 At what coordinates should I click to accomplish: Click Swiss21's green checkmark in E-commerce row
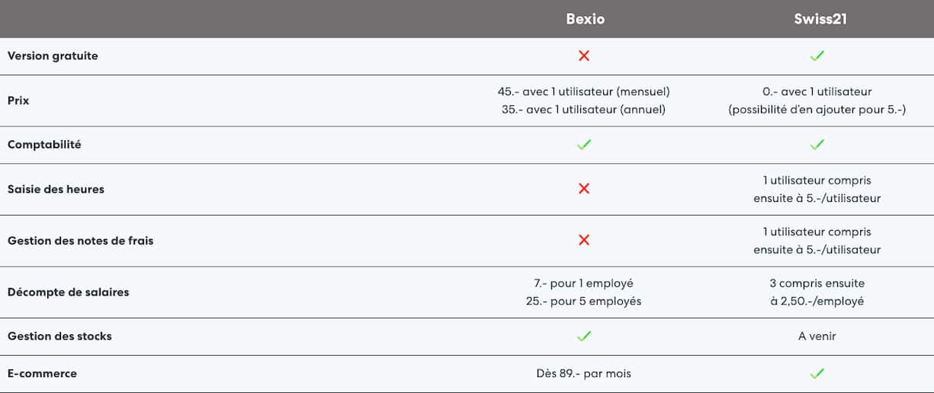tap(817, 374)
